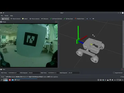The width and height of the screenshot is (124, 93).
Task: Click the RViz window icon in the title bar
Action: (x=1, y=13)
